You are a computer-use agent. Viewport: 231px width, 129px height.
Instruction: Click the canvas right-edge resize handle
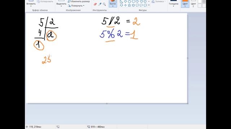[x=188, y=58]
